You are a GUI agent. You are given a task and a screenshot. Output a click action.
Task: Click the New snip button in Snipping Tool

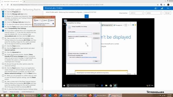tap(36, 20)
